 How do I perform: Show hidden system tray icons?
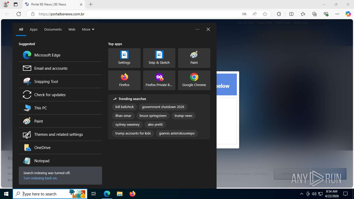click(x=302, y=194)
